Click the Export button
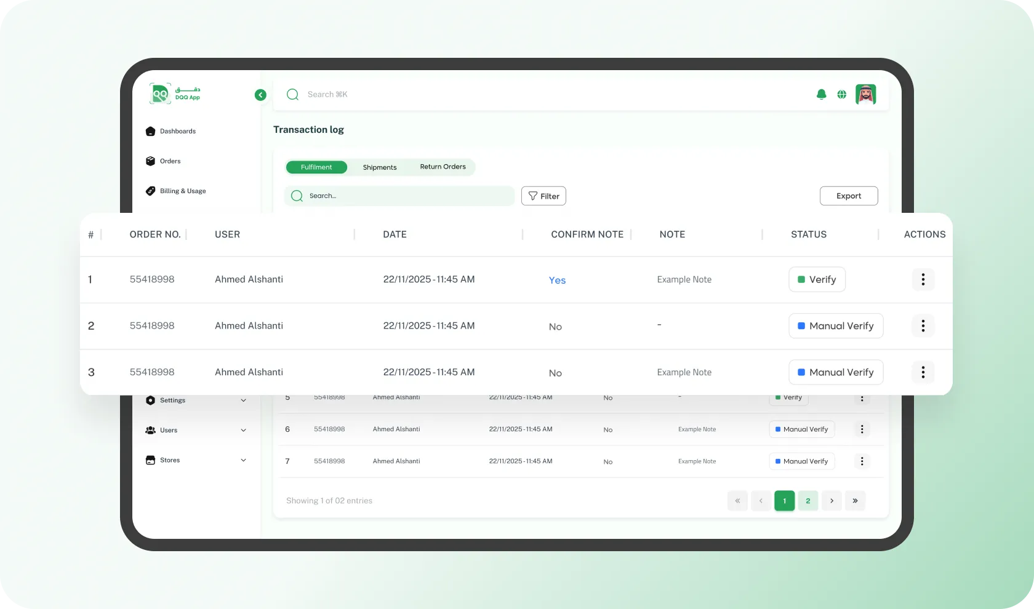Screen dimensions: 1034x609 click(848, 196)
